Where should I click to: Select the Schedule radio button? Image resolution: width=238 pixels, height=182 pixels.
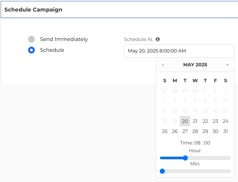(31, 50)
